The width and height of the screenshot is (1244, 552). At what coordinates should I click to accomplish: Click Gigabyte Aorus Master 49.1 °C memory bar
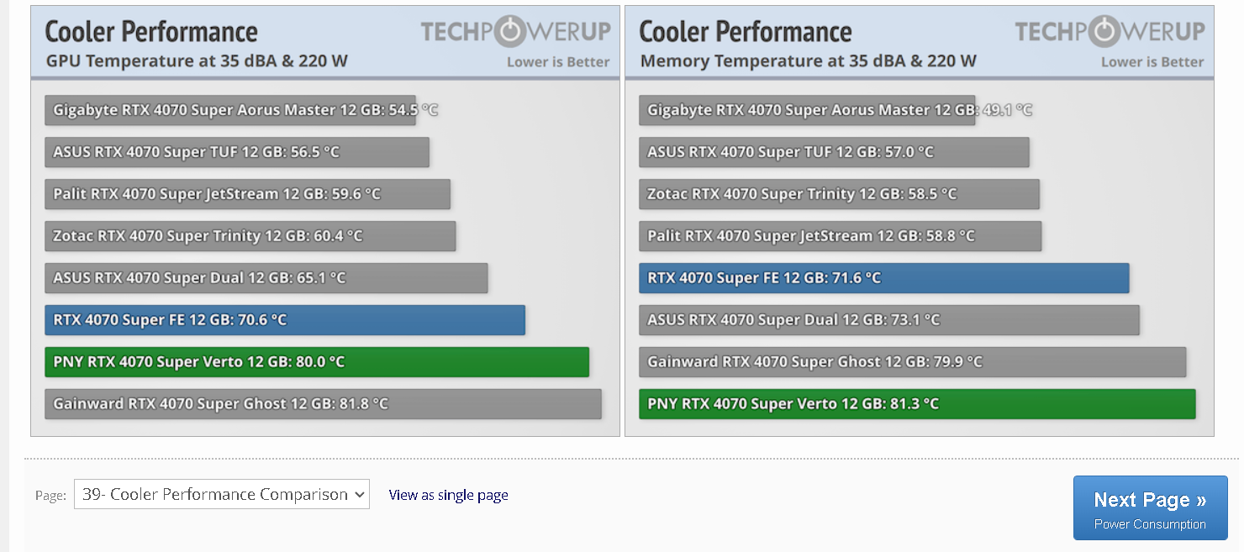click(x=807, y=110)
